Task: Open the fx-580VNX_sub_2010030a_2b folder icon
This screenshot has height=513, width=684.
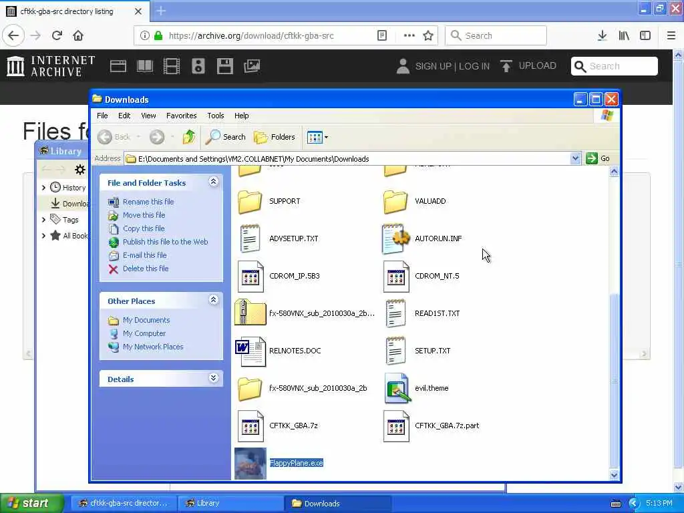Action: 250,389
